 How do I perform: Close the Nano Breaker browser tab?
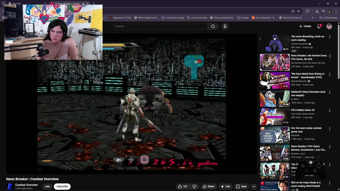click(x=87, y=4)
